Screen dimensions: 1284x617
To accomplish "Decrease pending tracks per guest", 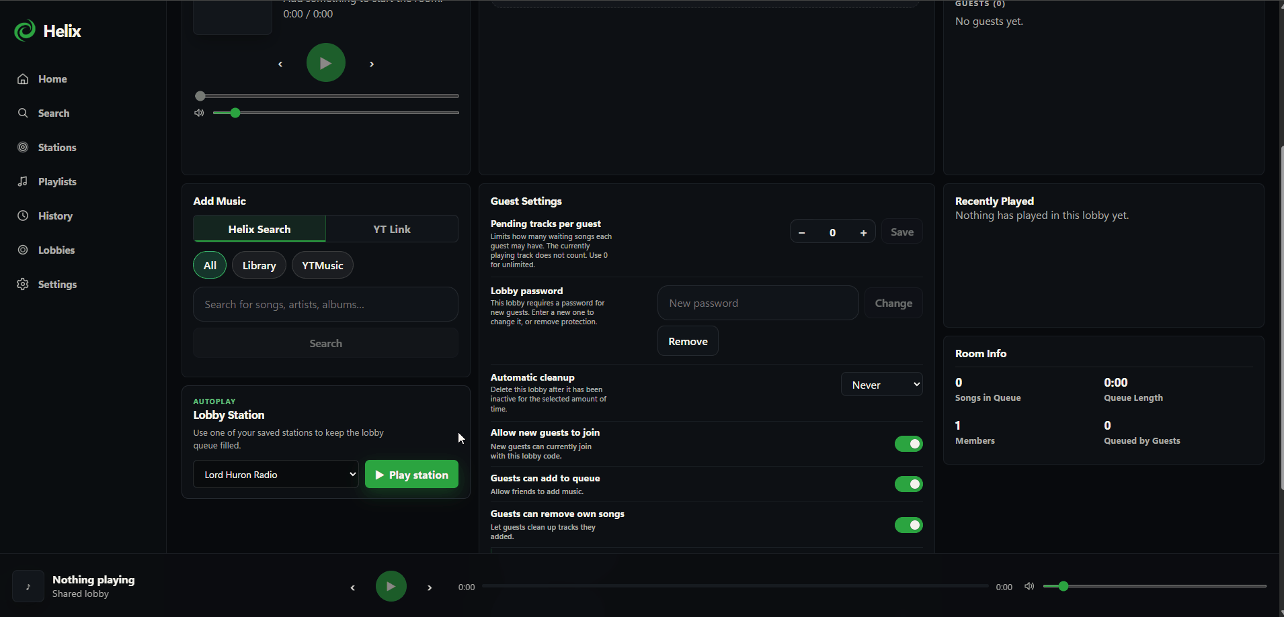I will coord(801,232).
